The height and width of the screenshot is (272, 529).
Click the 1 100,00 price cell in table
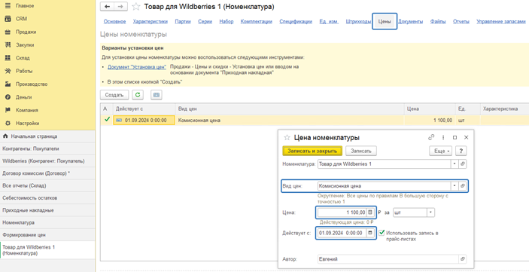click(430, 121)
